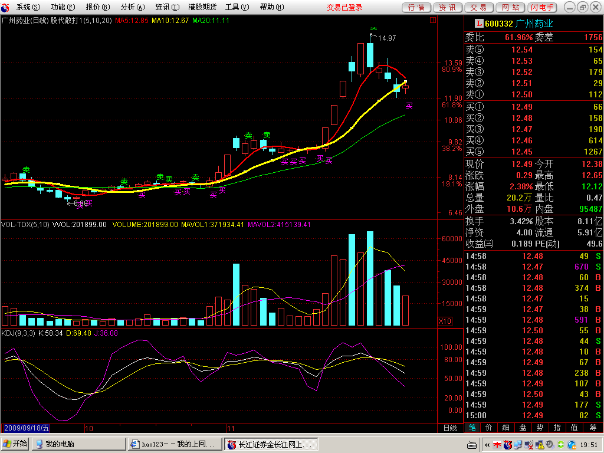Expand hidden tray icons with « arrow
This screenshot has height=453, width=604.
487,445
